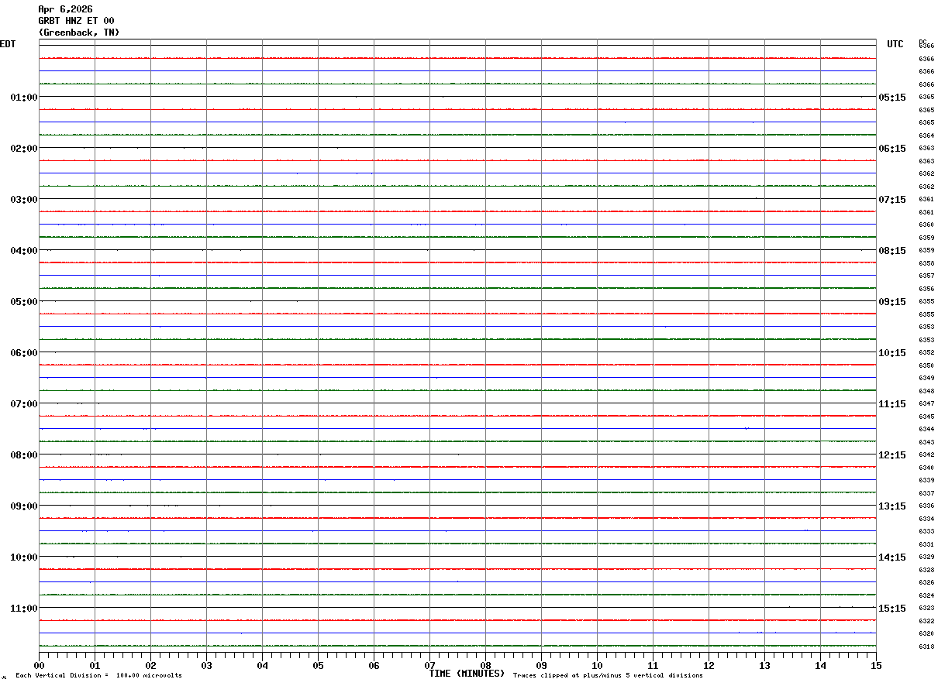Click the '14:15' UTC time label

point(892,557)
